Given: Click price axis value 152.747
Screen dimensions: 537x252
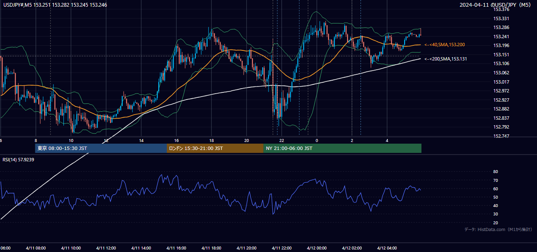Looking at the screenshot, I should click(501, 136).
